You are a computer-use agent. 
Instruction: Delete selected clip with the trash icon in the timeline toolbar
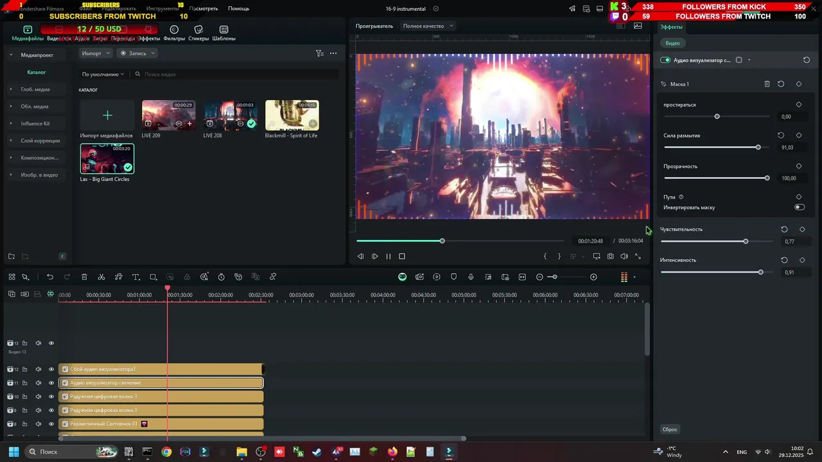pyautogui.click(x=84, y=277)
